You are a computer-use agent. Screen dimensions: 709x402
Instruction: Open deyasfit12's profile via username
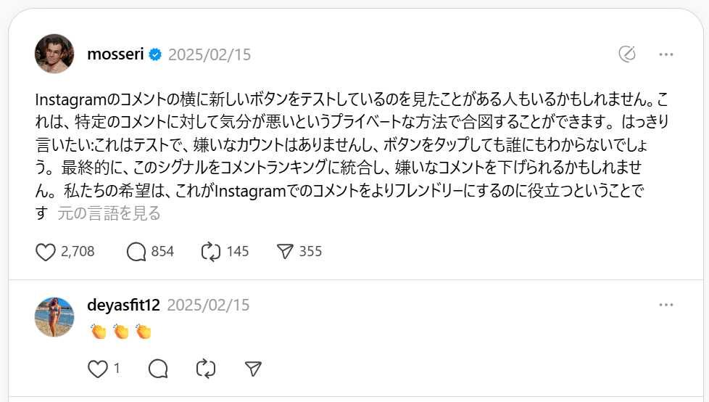[x=123, y=305]
